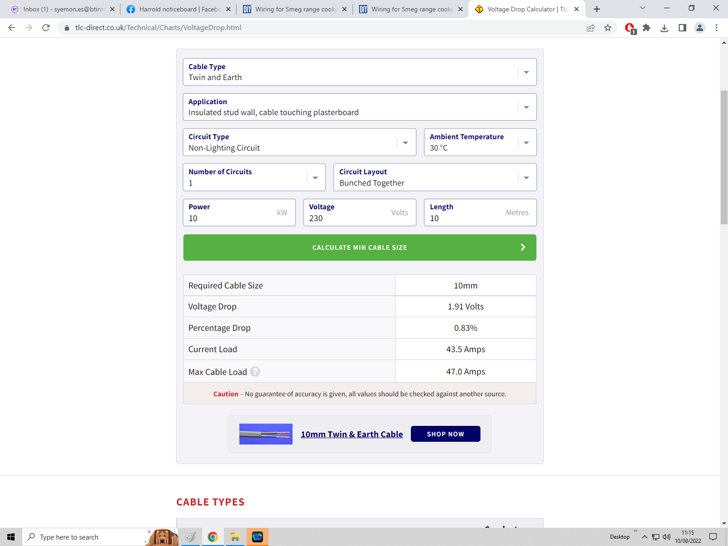
Task: Click the twin and earth cable thumbnail
Action: coord(266,434)
